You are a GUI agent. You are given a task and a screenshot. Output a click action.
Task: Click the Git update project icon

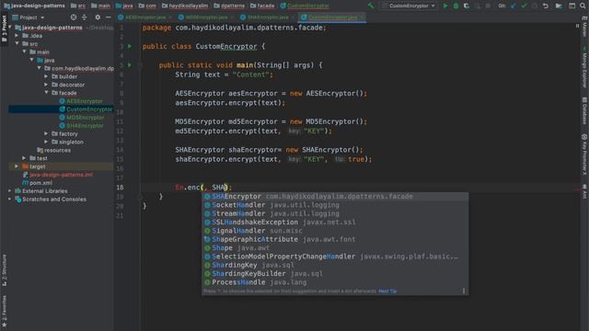[514, 6]
